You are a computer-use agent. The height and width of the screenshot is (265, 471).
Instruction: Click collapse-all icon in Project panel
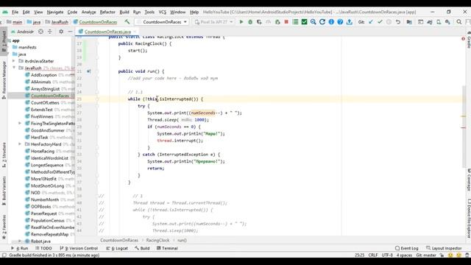point(50,32)
